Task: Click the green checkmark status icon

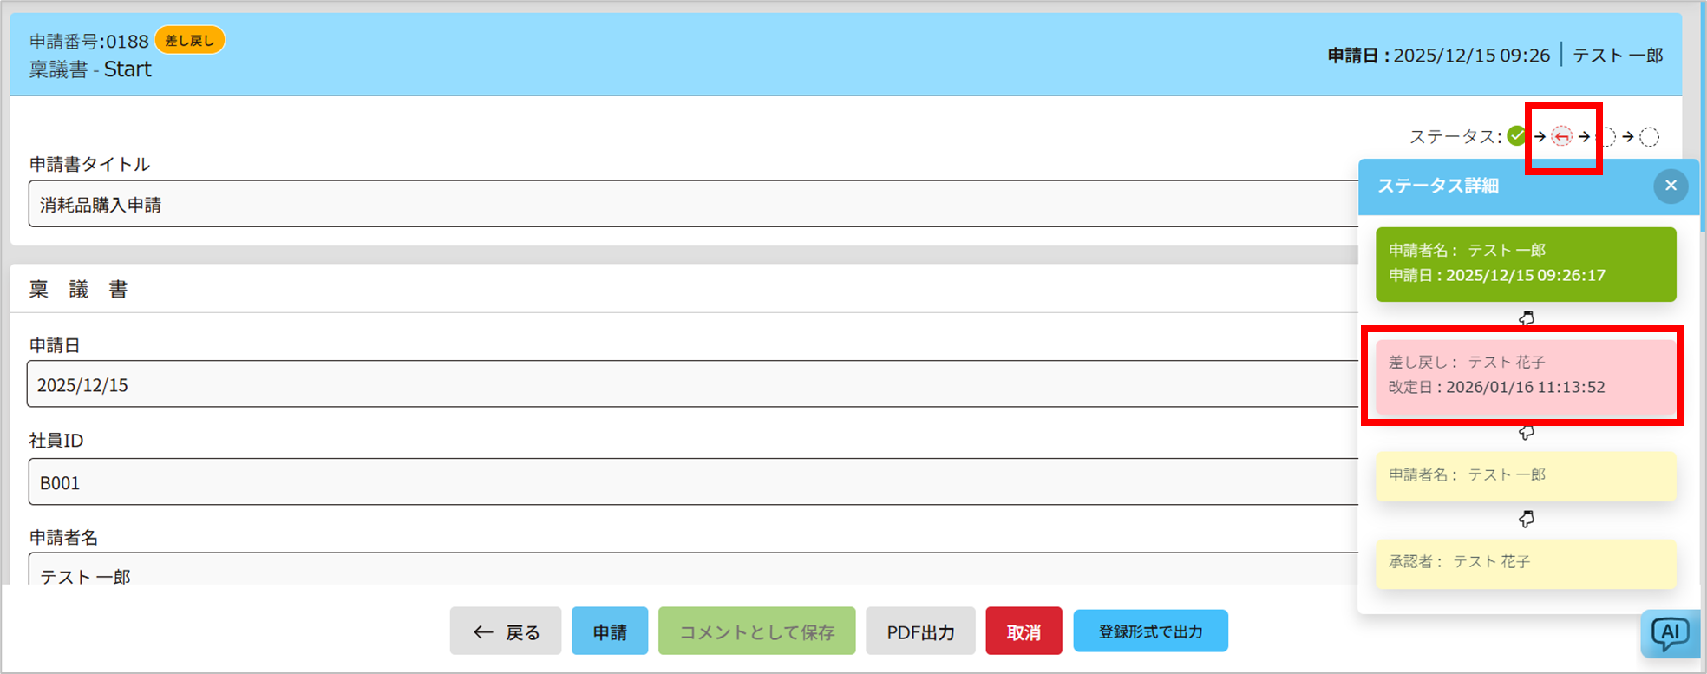Action: (1516, 136)
